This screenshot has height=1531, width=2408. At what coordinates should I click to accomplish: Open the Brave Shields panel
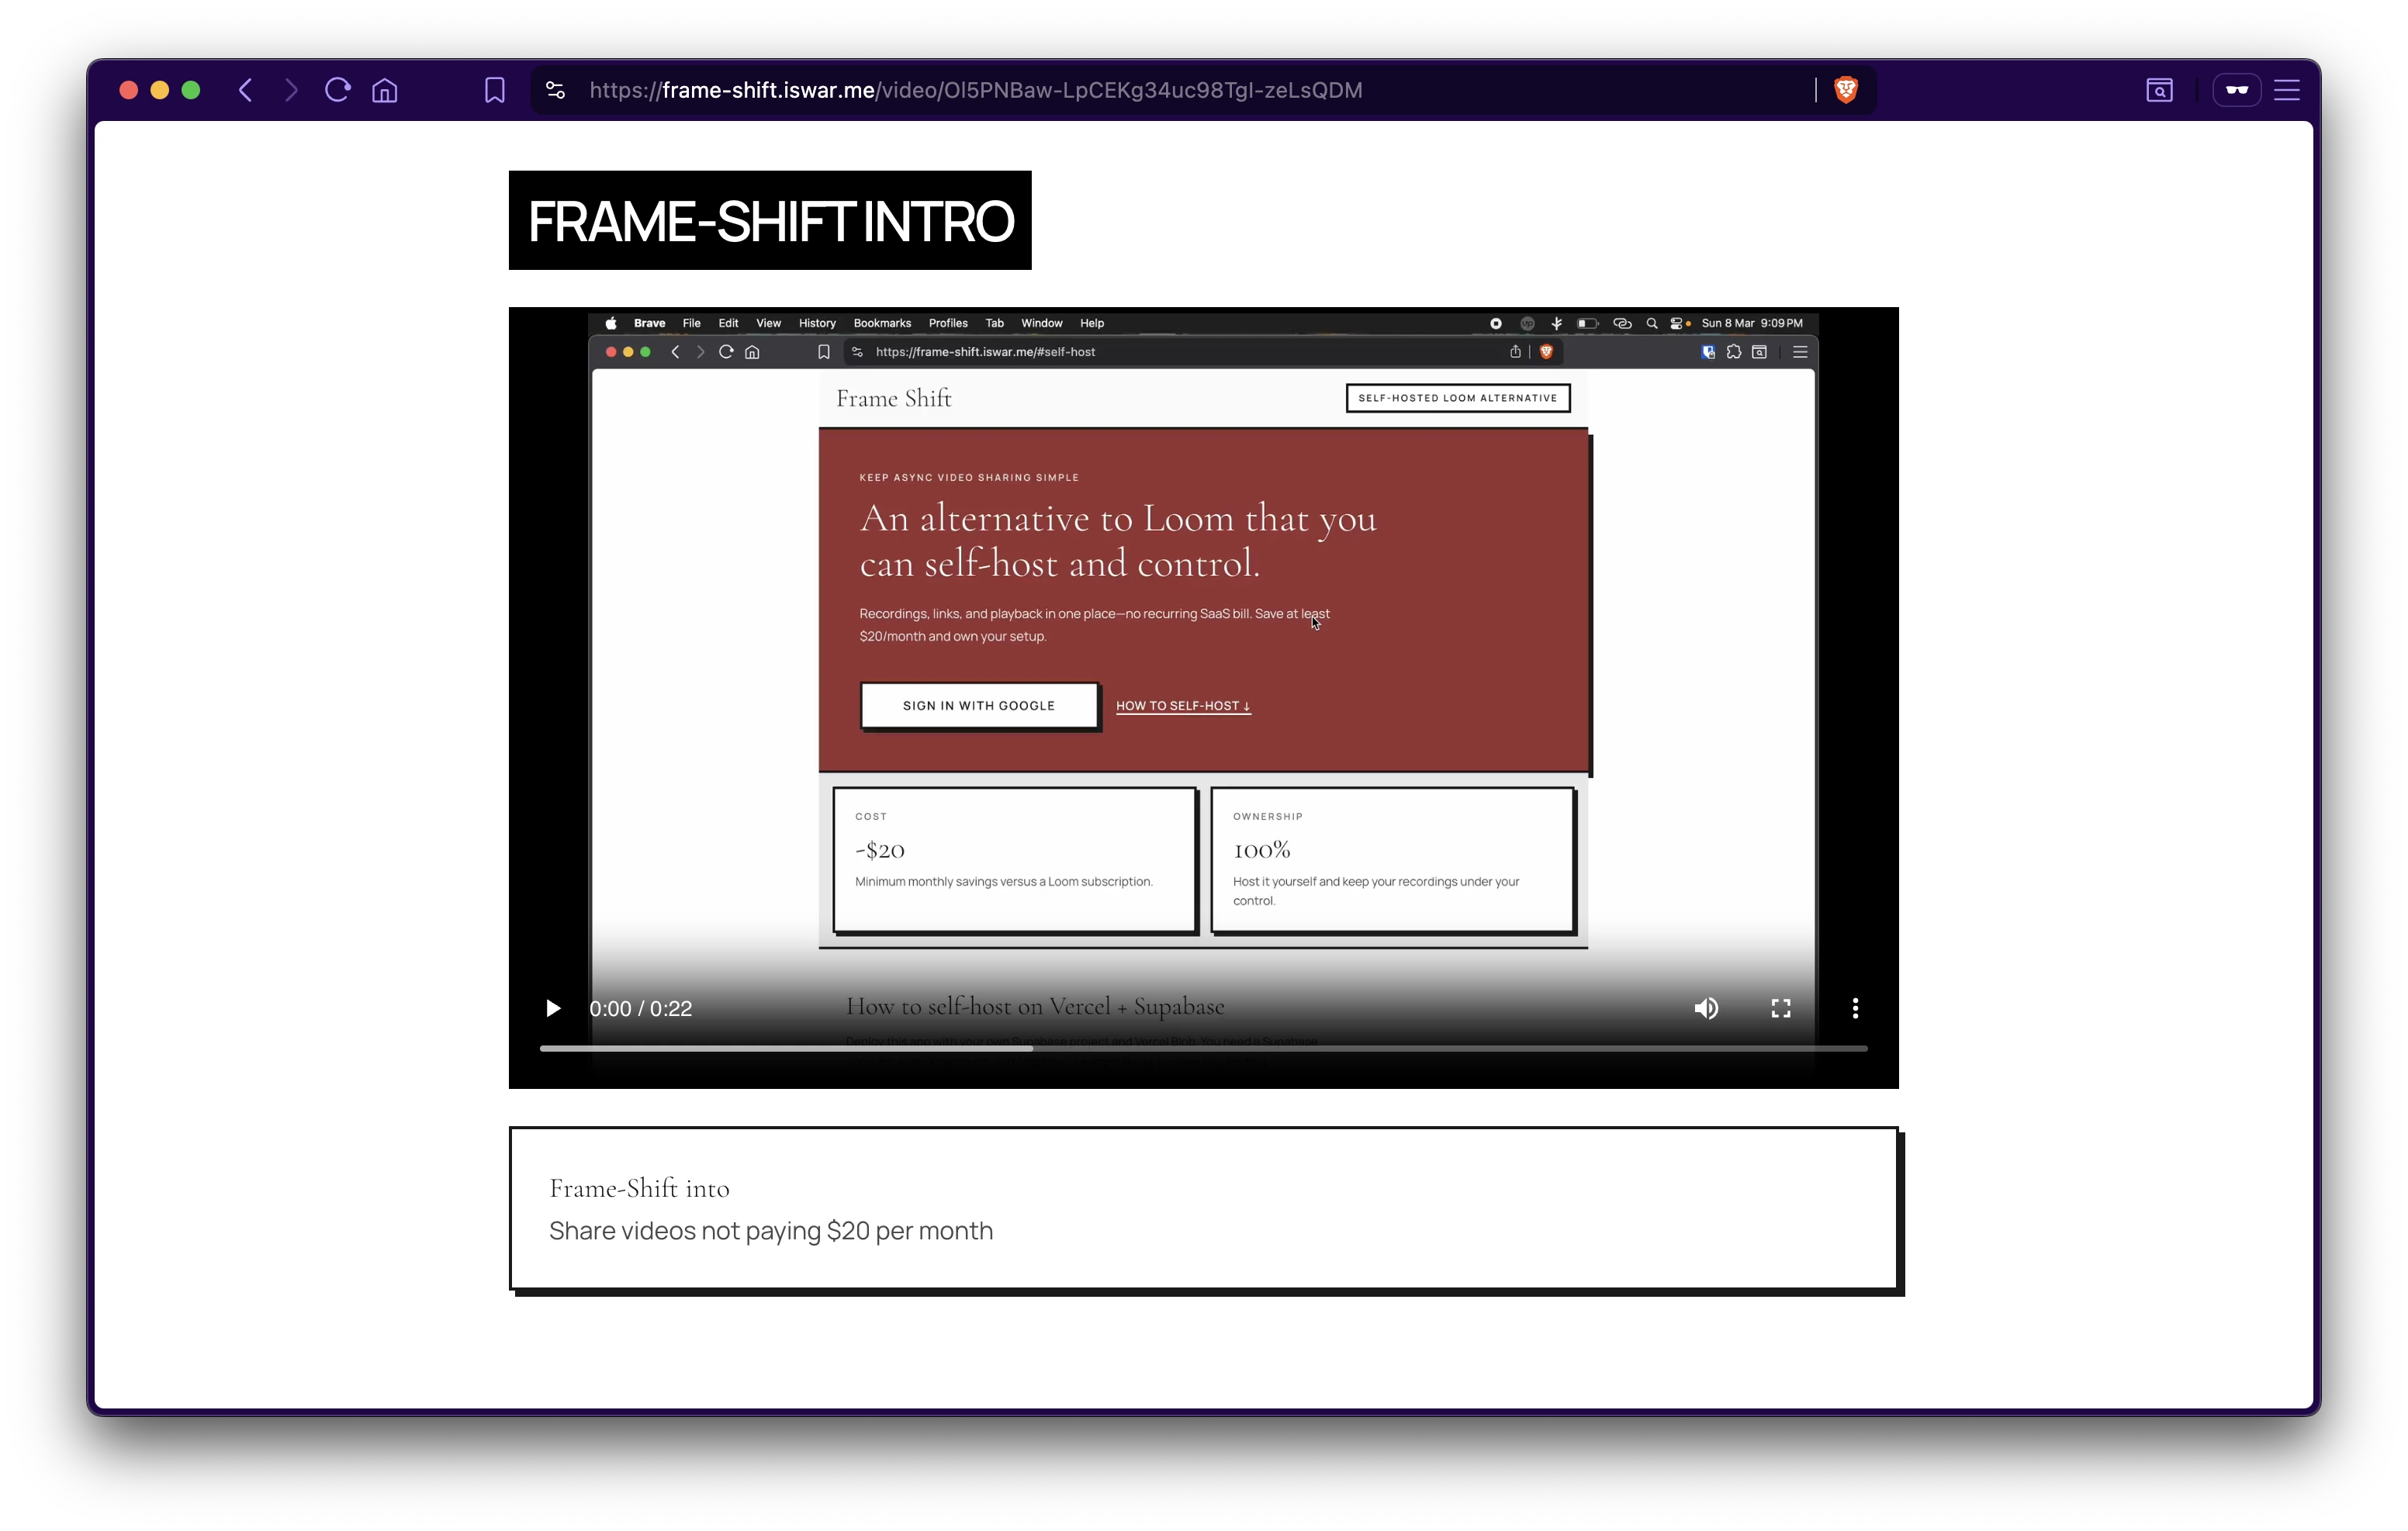[1845, 89]
